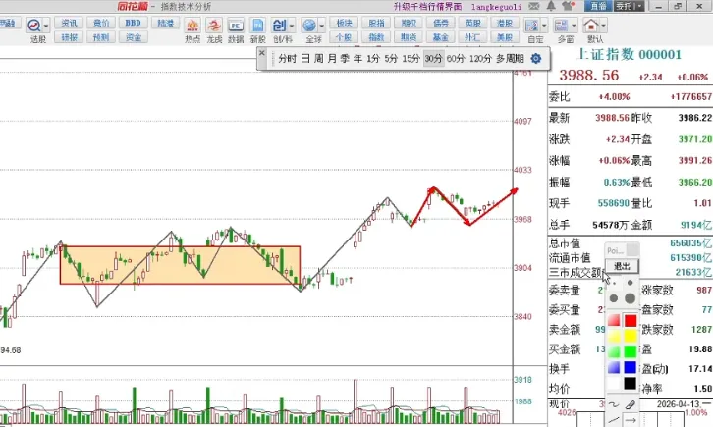
Task: Open the 龙虎 leaderboard icon
Action: [x=214, y=26]
